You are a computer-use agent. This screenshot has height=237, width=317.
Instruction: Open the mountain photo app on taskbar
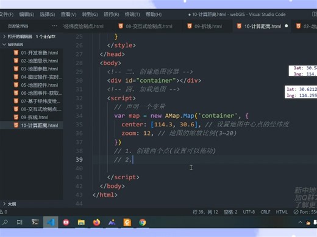(x=112, y=222)
